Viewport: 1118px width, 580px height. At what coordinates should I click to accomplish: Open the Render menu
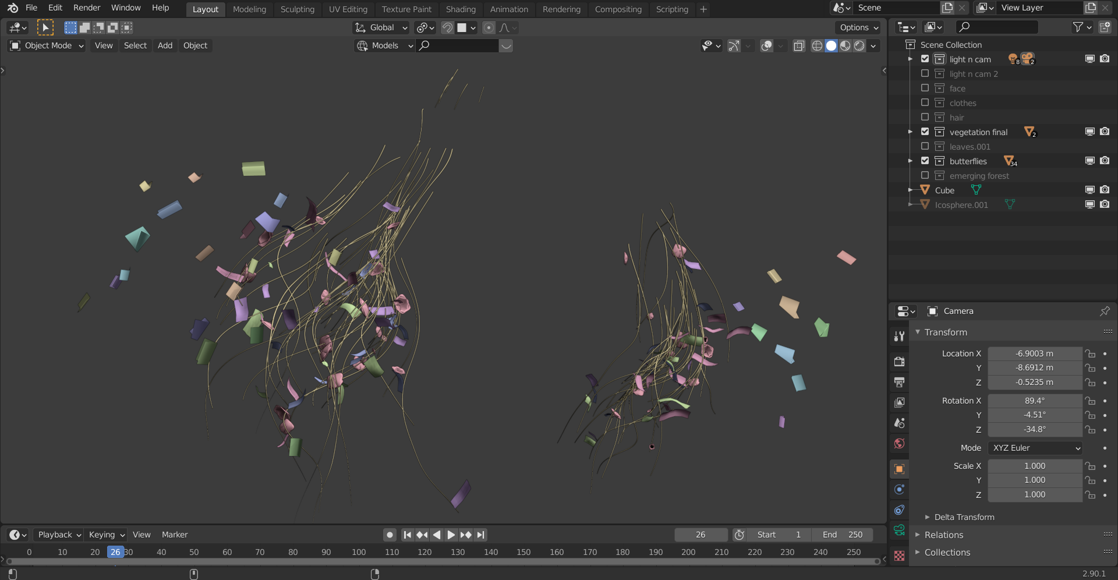point(87,8)
